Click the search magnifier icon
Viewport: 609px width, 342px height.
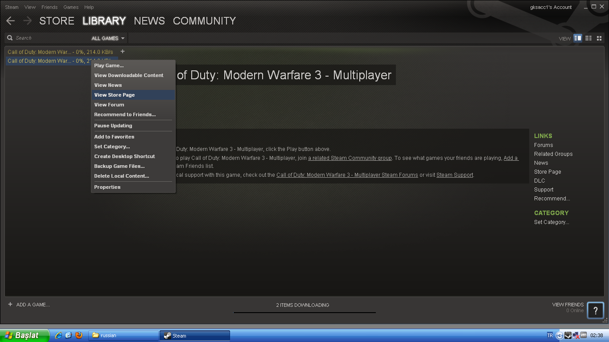click(x=10, y=38)
